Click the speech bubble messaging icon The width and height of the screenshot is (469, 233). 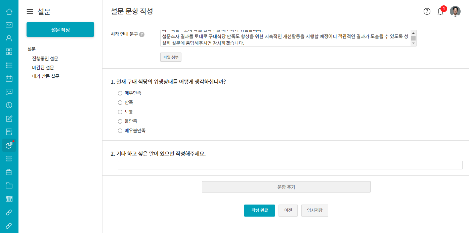tap(9, 92)
